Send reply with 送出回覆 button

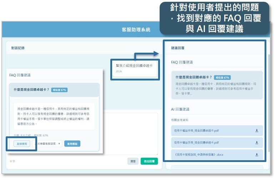point(149,161)
